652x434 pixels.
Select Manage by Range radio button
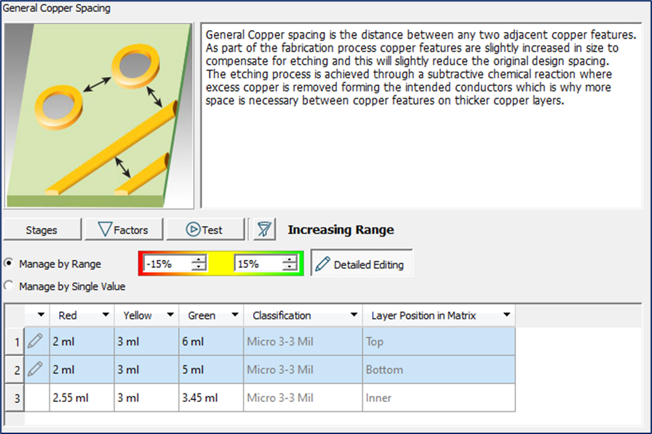9,263
